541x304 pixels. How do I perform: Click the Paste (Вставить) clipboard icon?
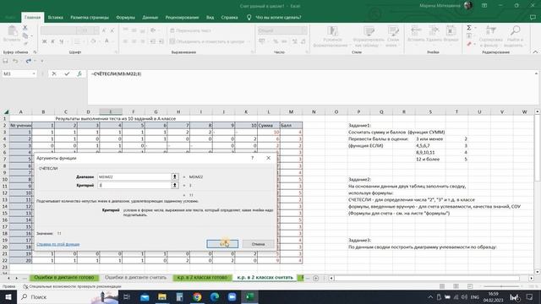(12, 31)
